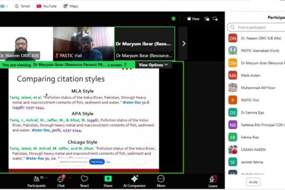
Task: Click the green Share screen button
Action: [x=108, y=182]
